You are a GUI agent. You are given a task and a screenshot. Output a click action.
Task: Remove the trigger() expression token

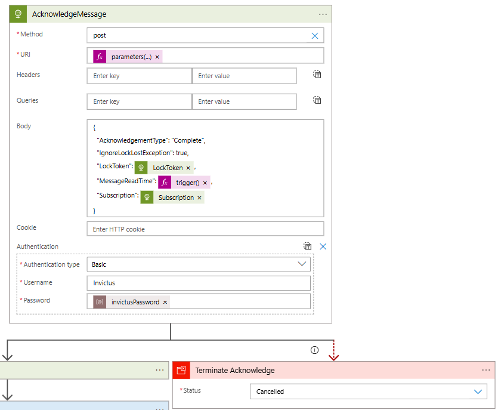(x=205, y=183)
